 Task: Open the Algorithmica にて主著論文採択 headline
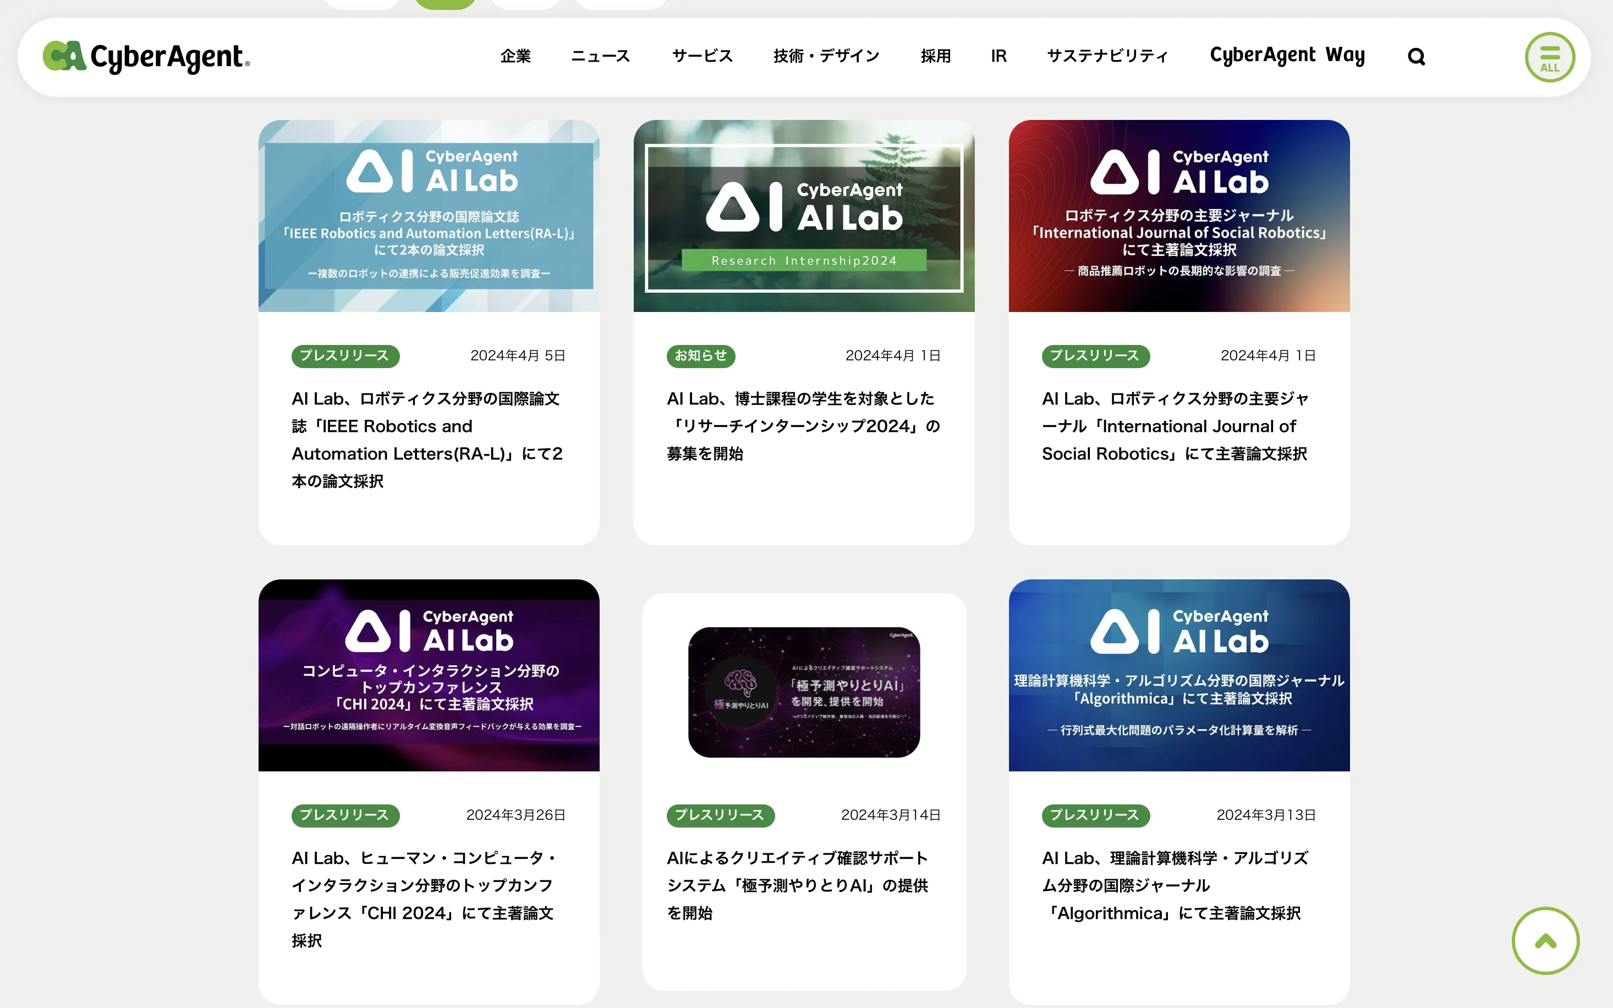point(1175,885)
